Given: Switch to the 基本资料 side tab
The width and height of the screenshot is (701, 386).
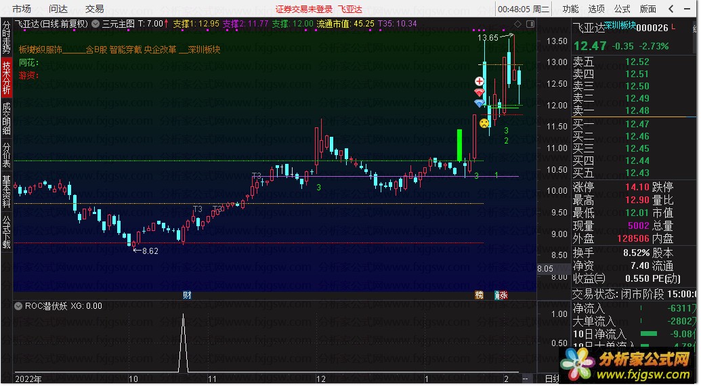Looking at the screenshot, I should click(x=6, y=191).
